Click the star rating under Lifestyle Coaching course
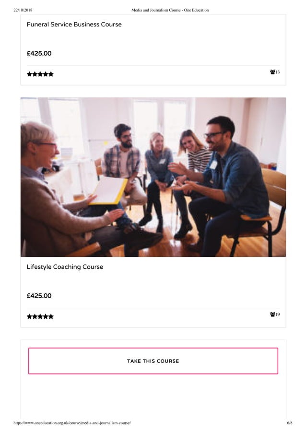The width and height of the screenshot is (306, 433). (40, 316)
